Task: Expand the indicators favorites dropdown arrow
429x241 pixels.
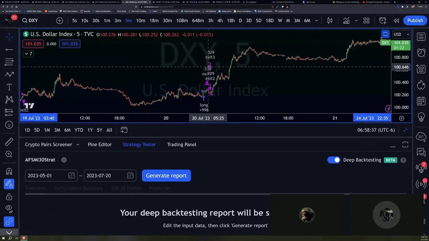Action: [x=356, y=20]
